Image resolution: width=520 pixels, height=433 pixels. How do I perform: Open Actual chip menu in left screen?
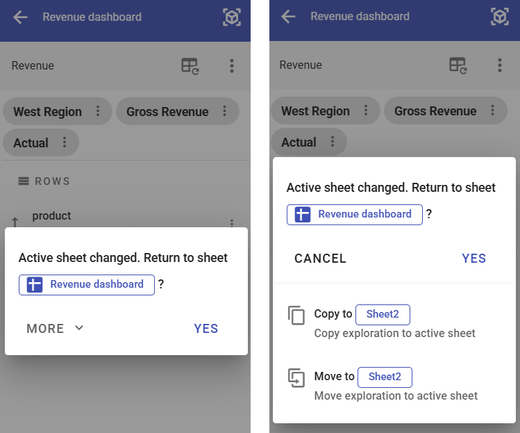[x=65, y=142]
